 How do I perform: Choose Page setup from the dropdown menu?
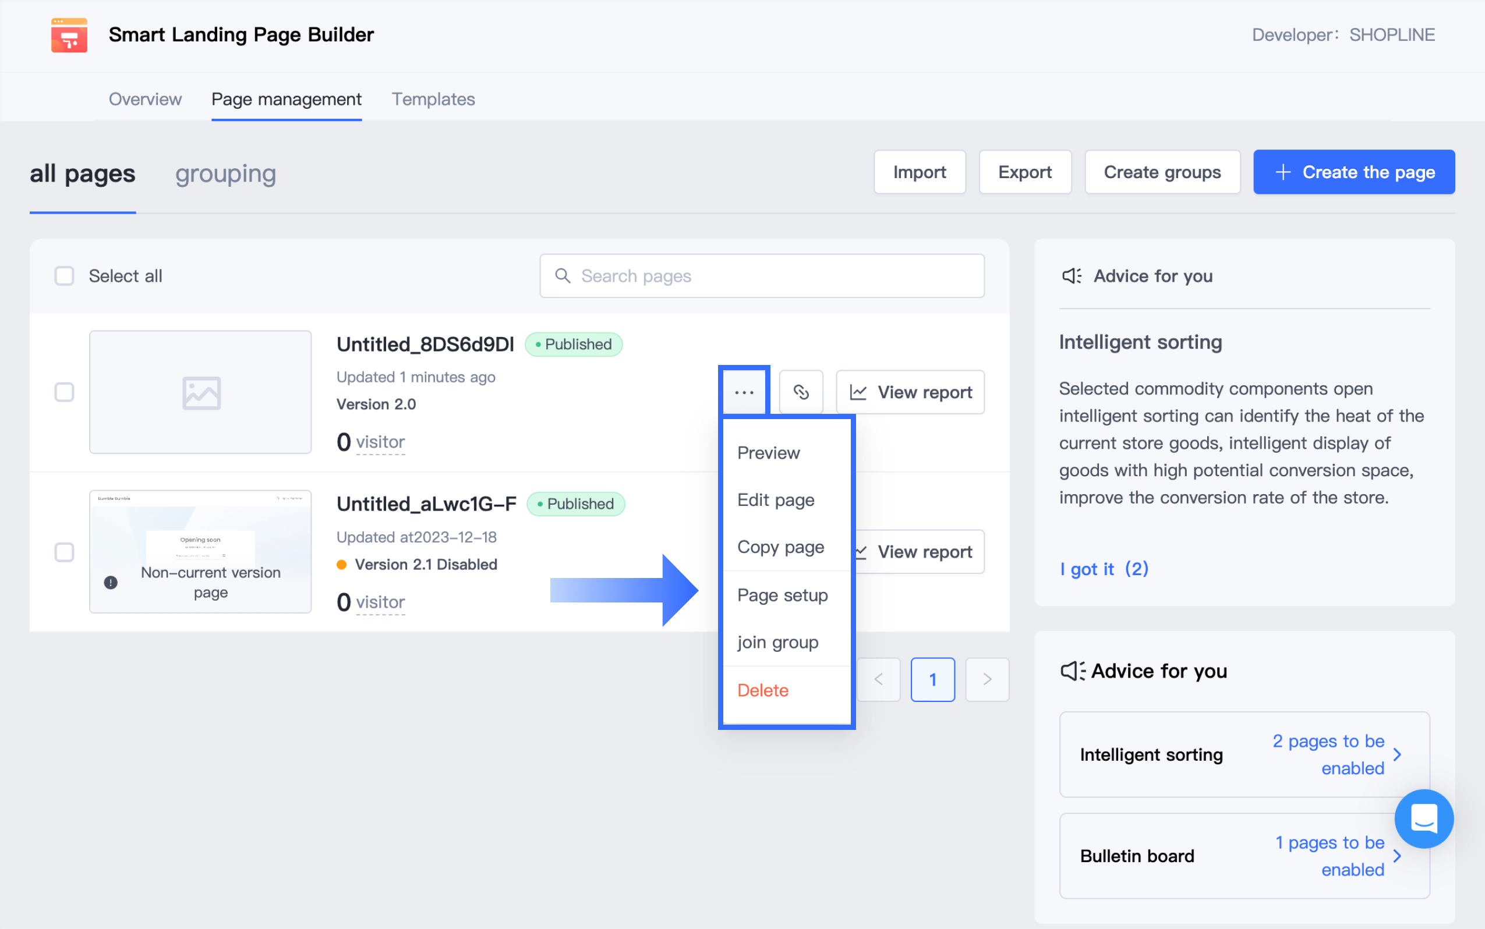coord(782,595)
